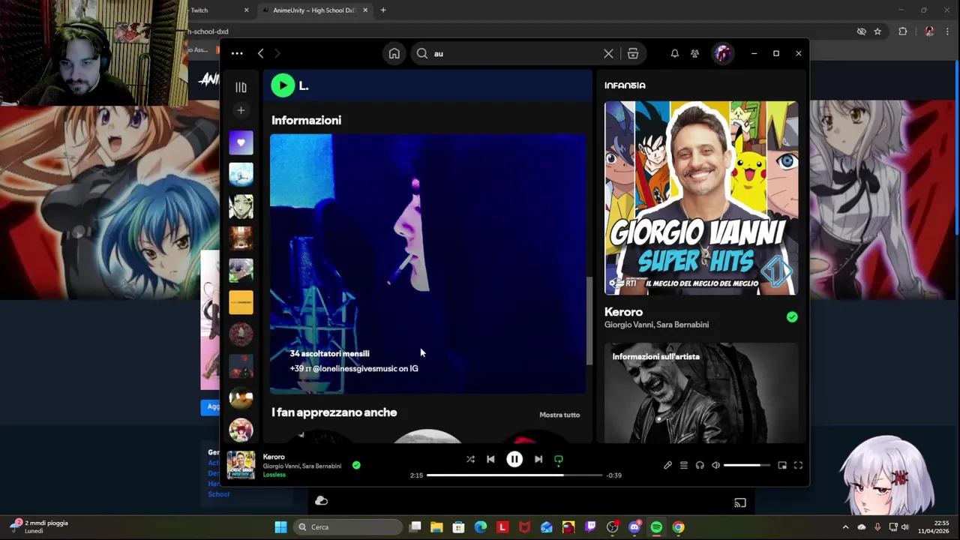Click '@lonelinessgivesmusic on IG' text
Image resolution: width=960 pixels, height=540 pixels.
click(x=365, y=368)
